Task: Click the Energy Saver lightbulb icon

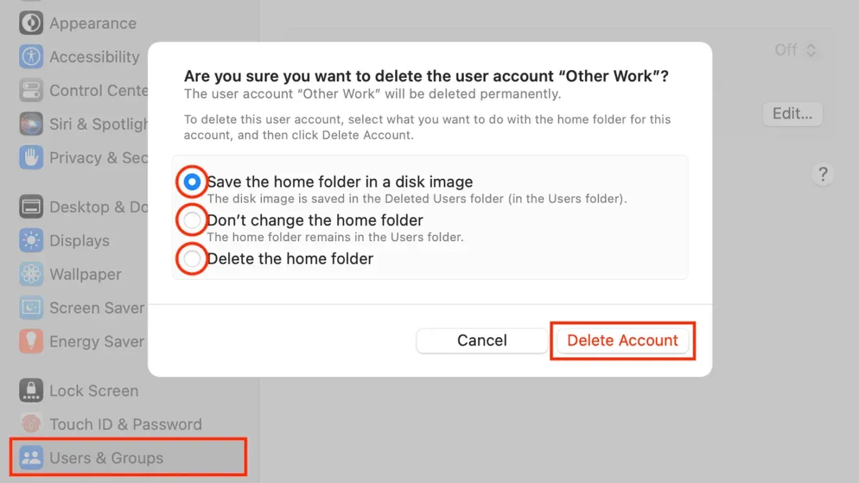Action: click(x=31, y=341)
